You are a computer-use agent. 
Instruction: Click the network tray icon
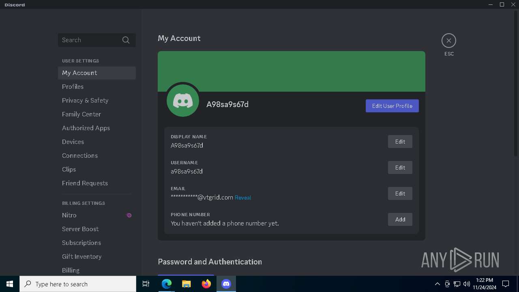(457, 284)
